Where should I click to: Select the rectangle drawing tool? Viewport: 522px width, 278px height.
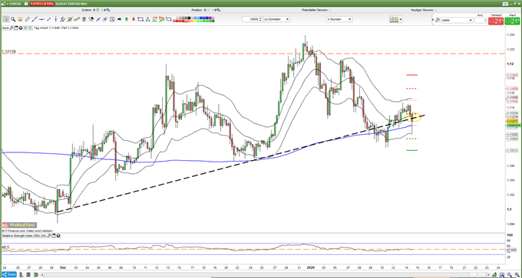pyautogui.click(x=140, y=19)
